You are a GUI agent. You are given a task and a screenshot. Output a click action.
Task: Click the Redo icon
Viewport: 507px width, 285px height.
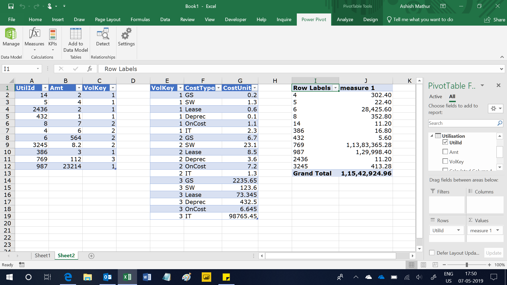[x=36, y=6]
